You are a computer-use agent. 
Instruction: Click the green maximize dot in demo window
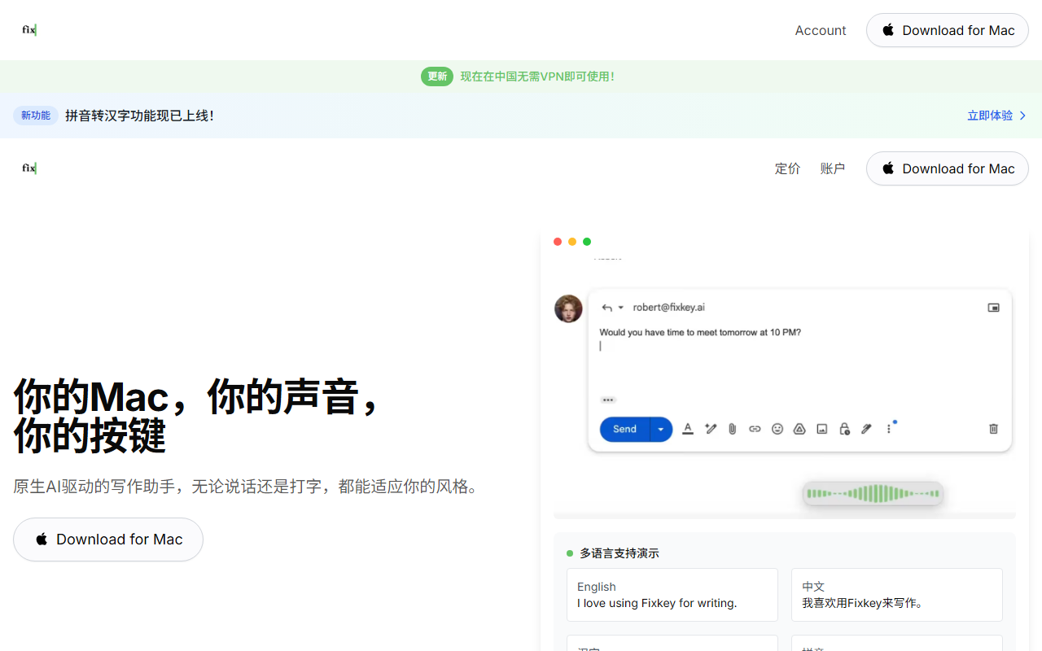(x=587, y=242)
